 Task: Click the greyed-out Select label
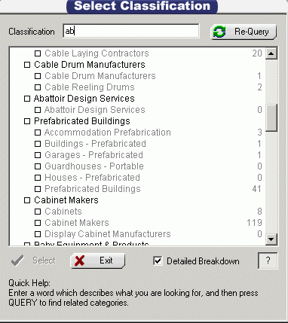click(44, 261)
